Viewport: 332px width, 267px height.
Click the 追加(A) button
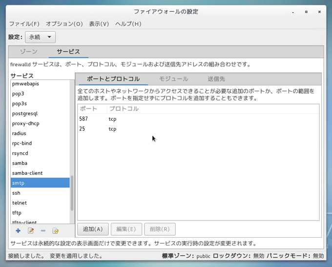(93, 229)
